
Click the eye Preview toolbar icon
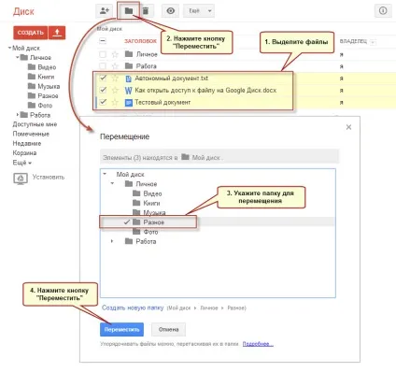[x=170, y=11]
